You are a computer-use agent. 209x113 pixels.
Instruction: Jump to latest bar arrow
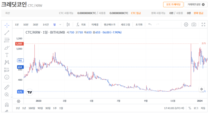click(201, 89)
